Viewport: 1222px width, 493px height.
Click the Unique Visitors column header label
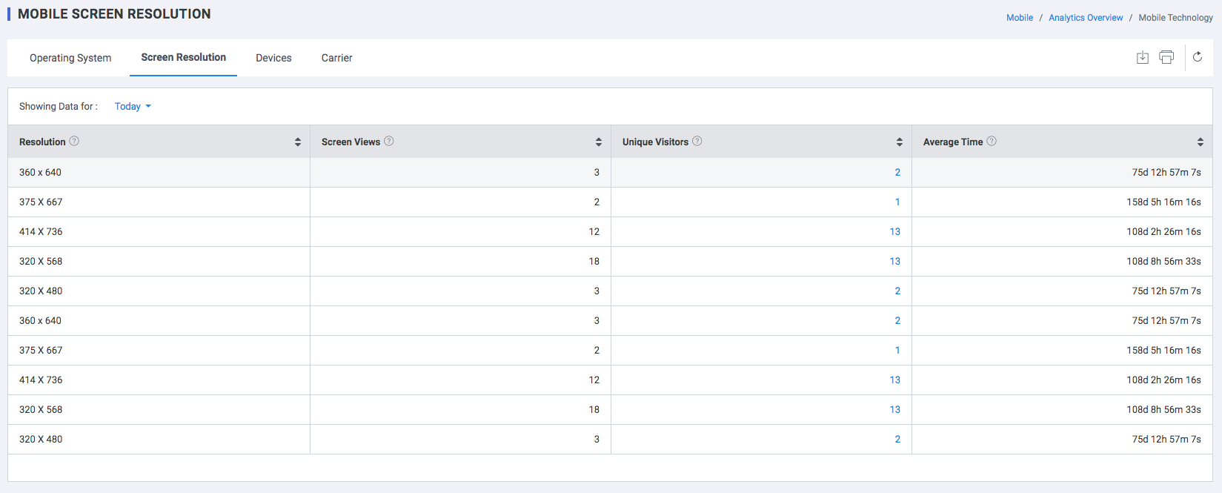point(655,142)
